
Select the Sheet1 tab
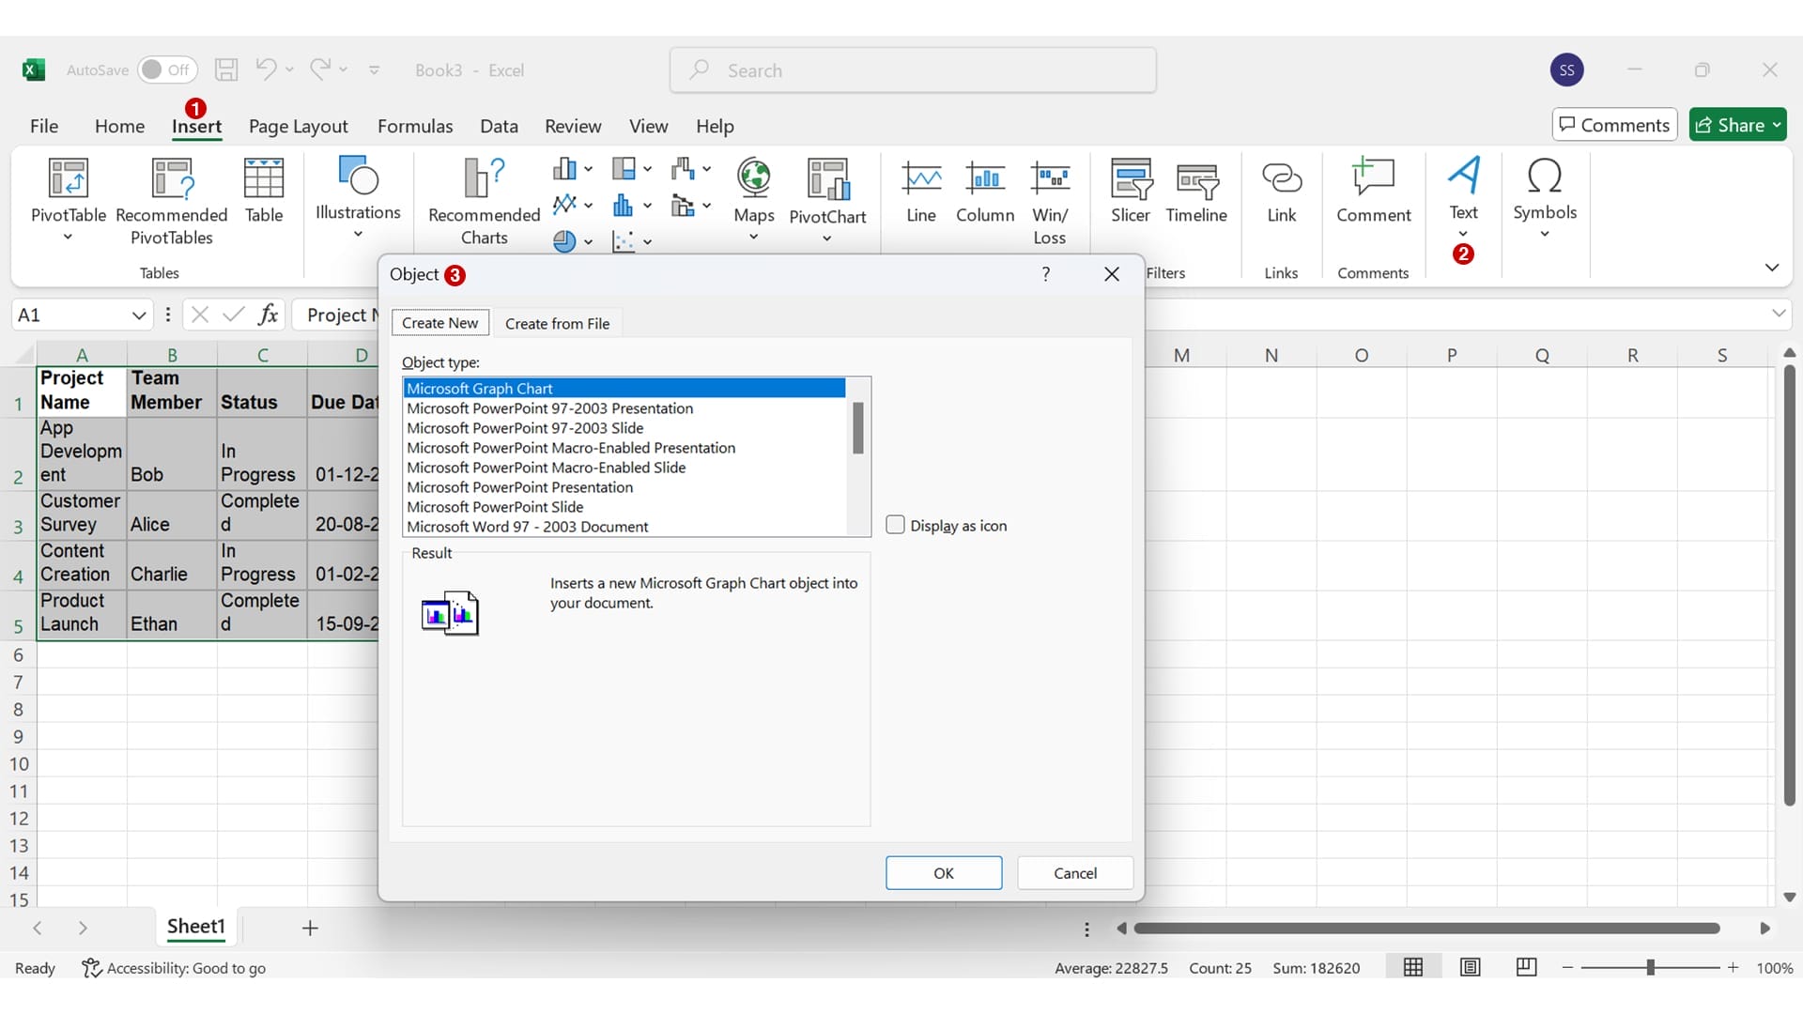pos(196,927)
